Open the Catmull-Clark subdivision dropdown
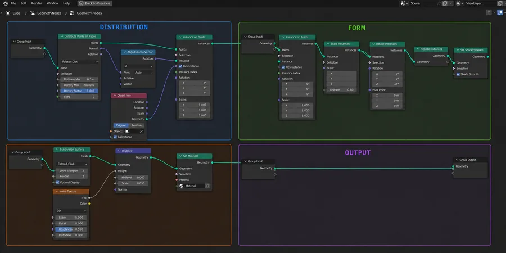The image size is (506, 253). pyautogui.click(x=71, y=164)
